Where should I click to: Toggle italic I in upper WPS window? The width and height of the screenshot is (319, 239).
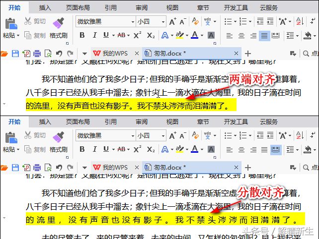[94, 35]
